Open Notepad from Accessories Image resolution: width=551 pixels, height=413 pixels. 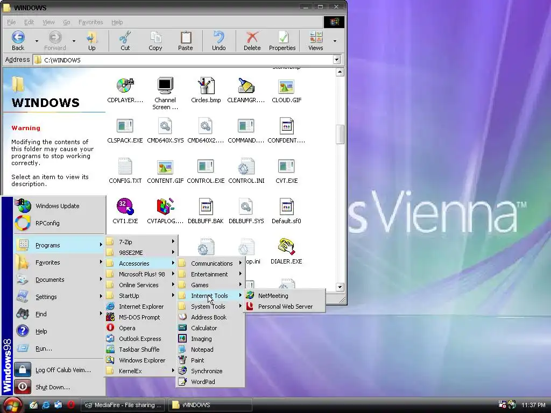pyautogui.click(x=210, y=350)
